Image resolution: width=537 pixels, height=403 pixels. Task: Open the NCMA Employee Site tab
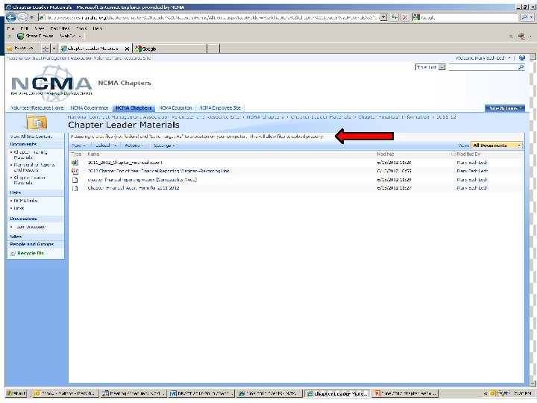click(x=220, y=108)
